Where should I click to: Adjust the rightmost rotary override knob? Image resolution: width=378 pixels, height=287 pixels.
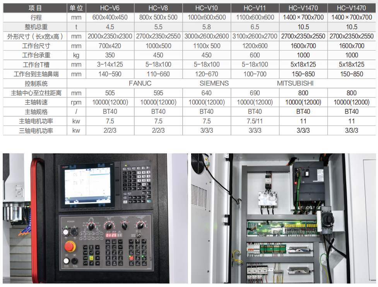coord(140,226)
